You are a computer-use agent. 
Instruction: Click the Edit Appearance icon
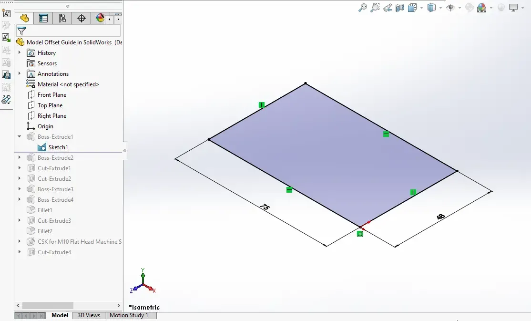[470, 8]
